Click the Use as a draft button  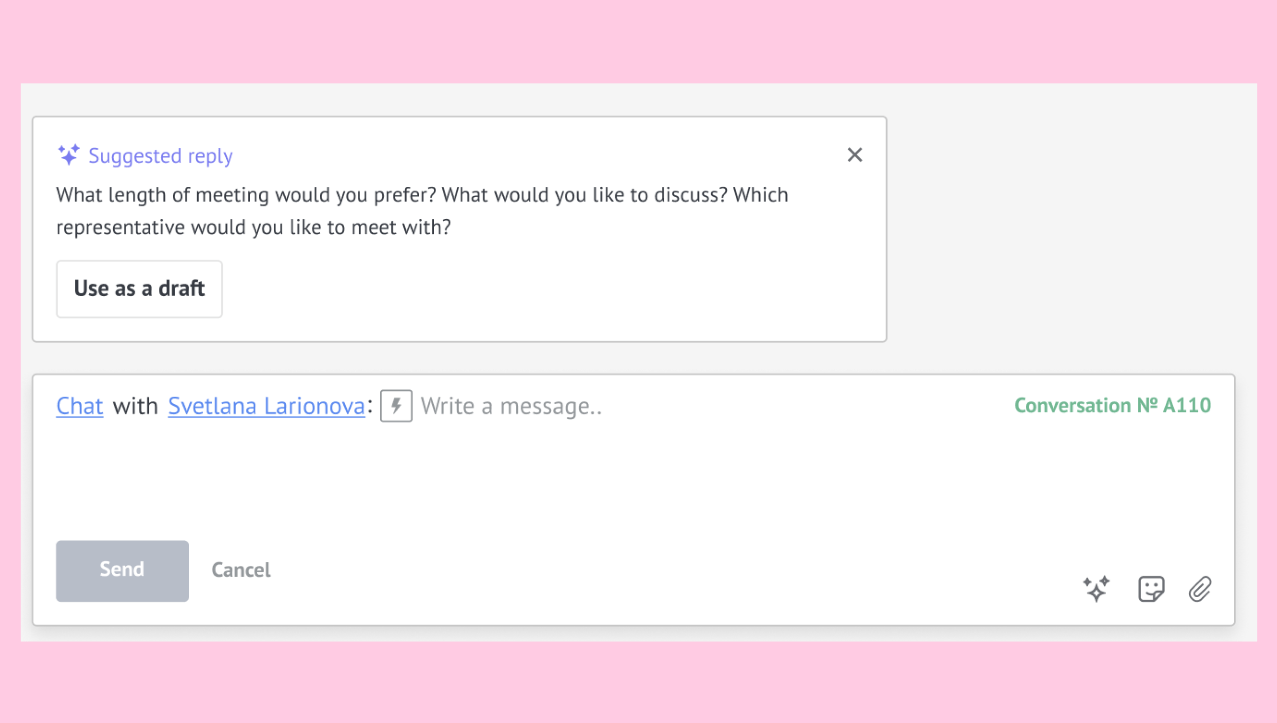tap(139, 289)
